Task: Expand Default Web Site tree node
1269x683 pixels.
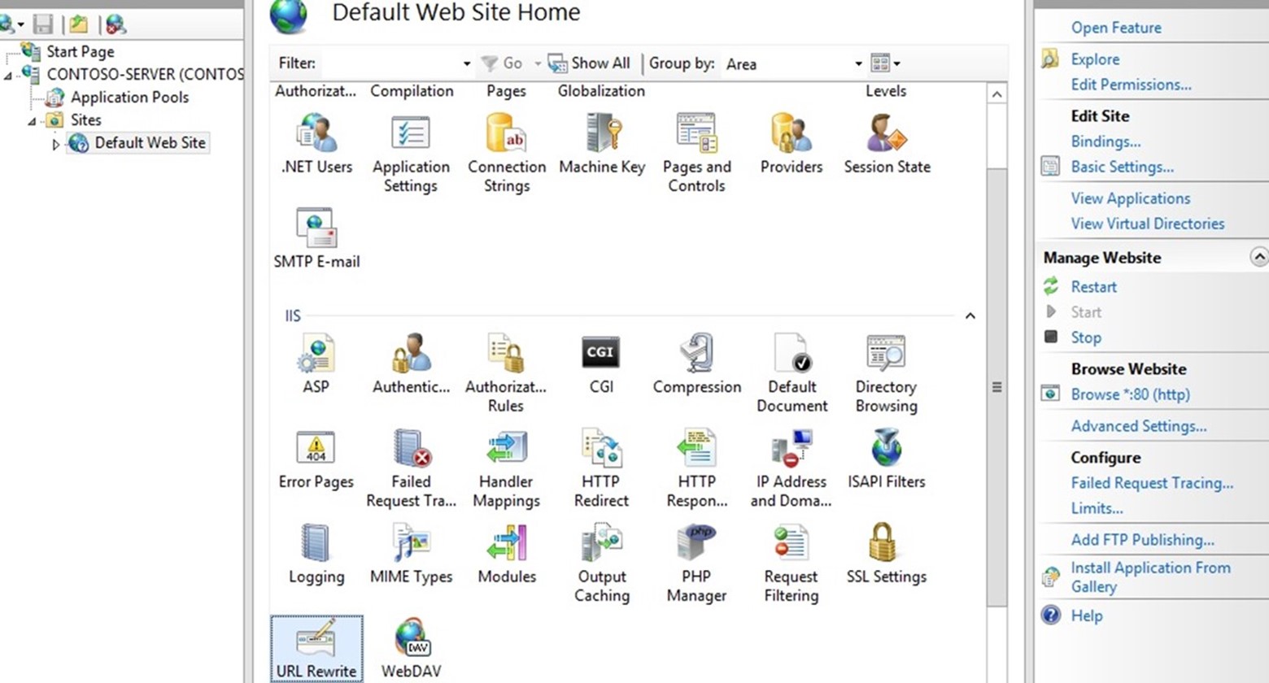Action: click(x=55, y=144)
